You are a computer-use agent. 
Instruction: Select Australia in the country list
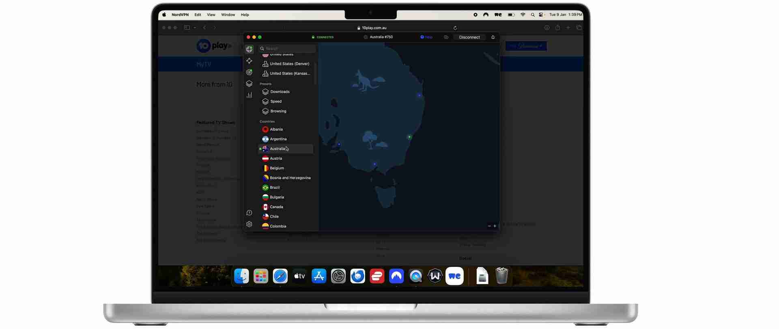(286, 149)
